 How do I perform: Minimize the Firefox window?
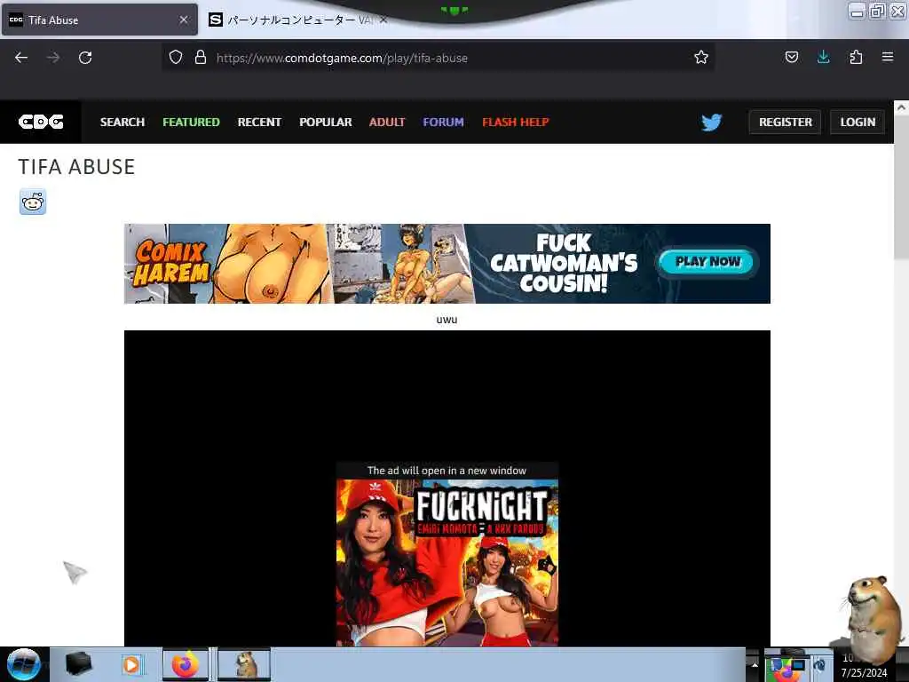coord(857,11)
